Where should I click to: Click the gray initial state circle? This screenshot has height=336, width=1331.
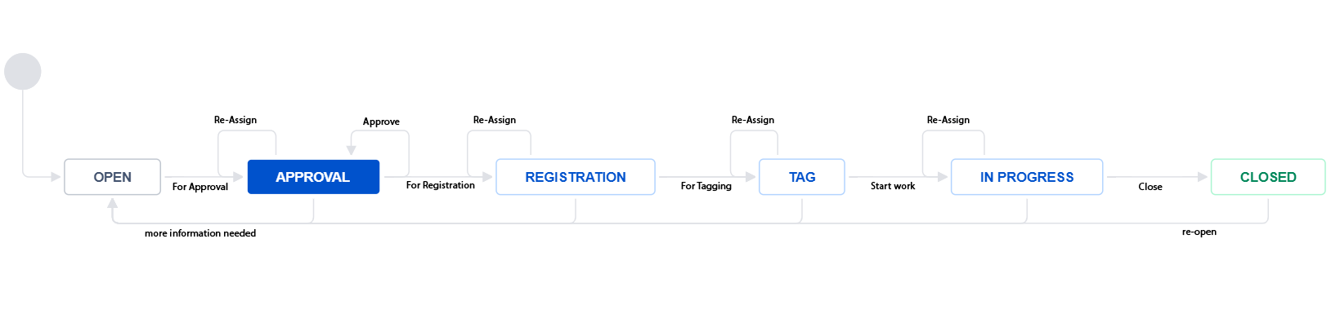(23, 72)
